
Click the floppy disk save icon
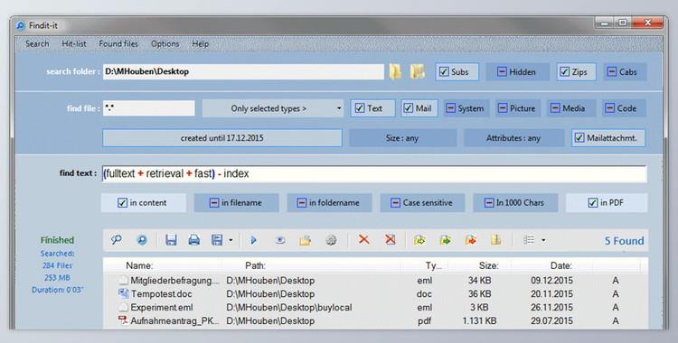[x=171, y=240]
